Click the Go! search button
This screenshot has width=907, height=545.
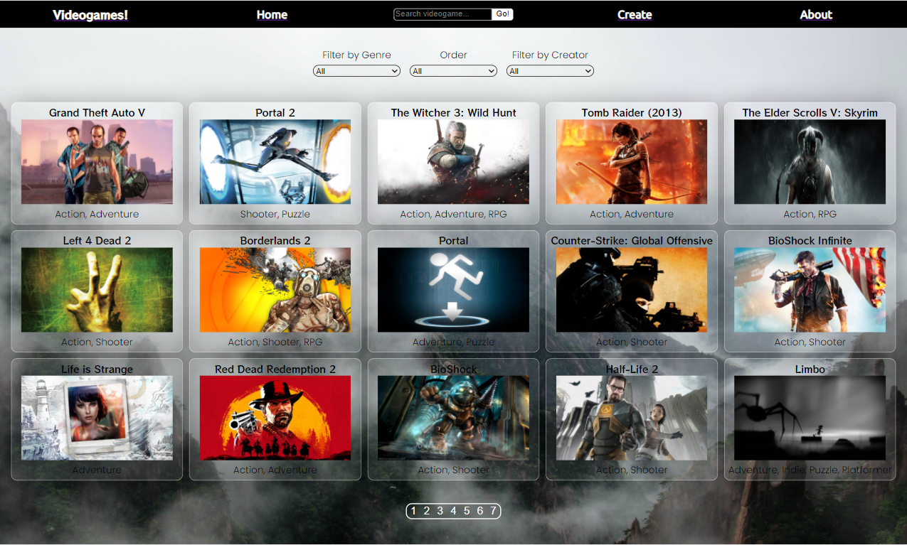click(503, 14)
